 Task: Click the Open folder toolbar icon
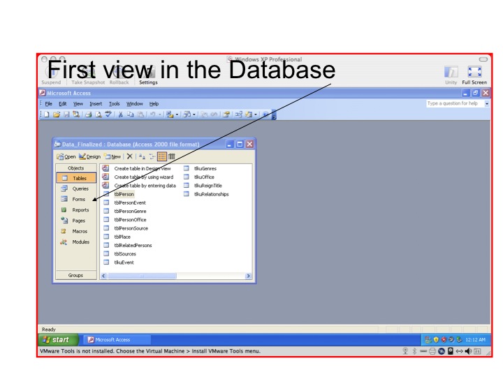(x=57, y=114)
